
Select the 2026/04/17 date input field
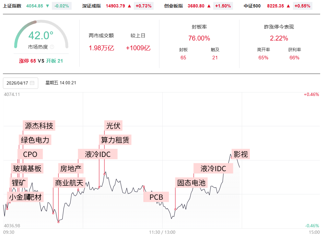click(x=17, y=83)
